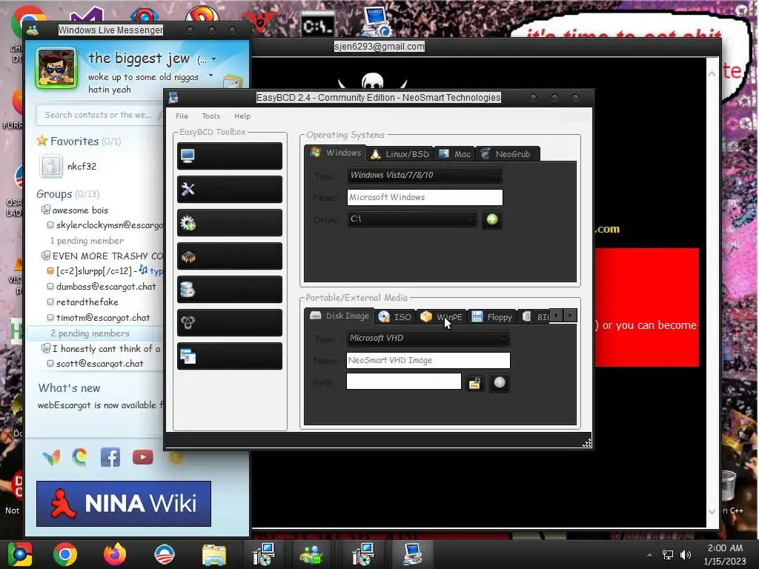The width and height of the screenshot is (759, 569).
Task: Click the '1 pending member' row
Action: pyautogui.click(x=87, y=241)
